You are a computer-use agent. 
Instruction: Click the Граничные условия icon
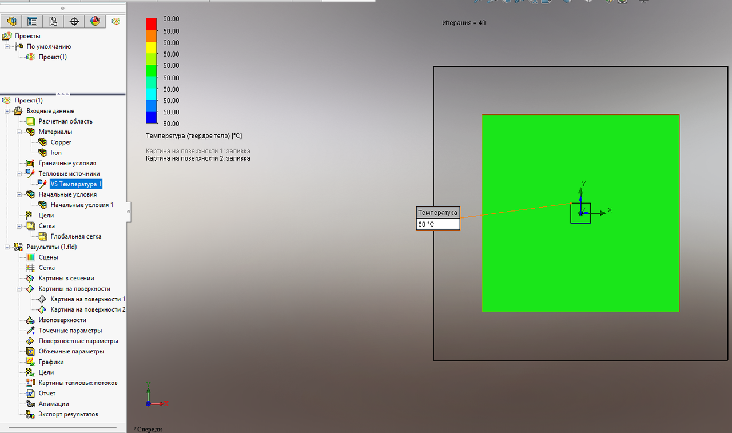click(x=31, y=163)
